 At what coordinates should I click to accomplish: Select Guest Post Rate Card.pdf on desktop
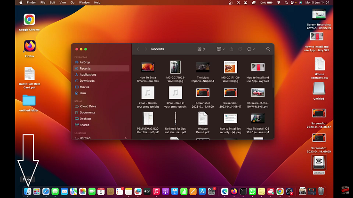tap(30, 73)
